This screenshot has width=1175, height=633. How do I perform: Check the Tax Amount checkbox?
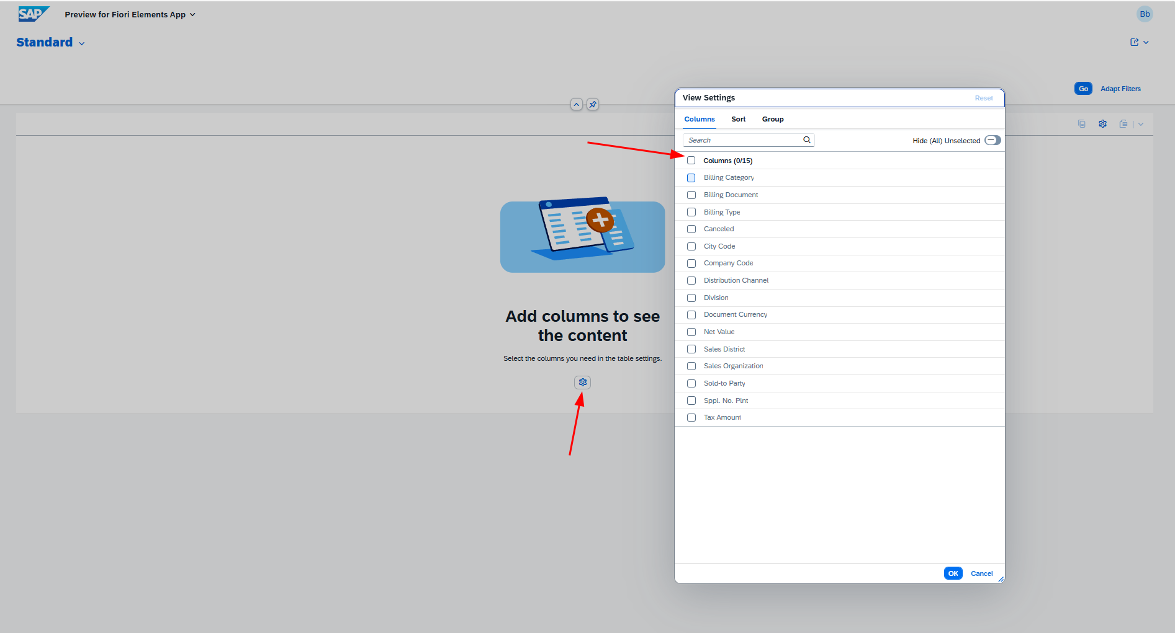pos(691,418)
